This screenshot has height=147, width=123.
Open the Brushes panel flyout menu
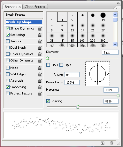(118, 8)
